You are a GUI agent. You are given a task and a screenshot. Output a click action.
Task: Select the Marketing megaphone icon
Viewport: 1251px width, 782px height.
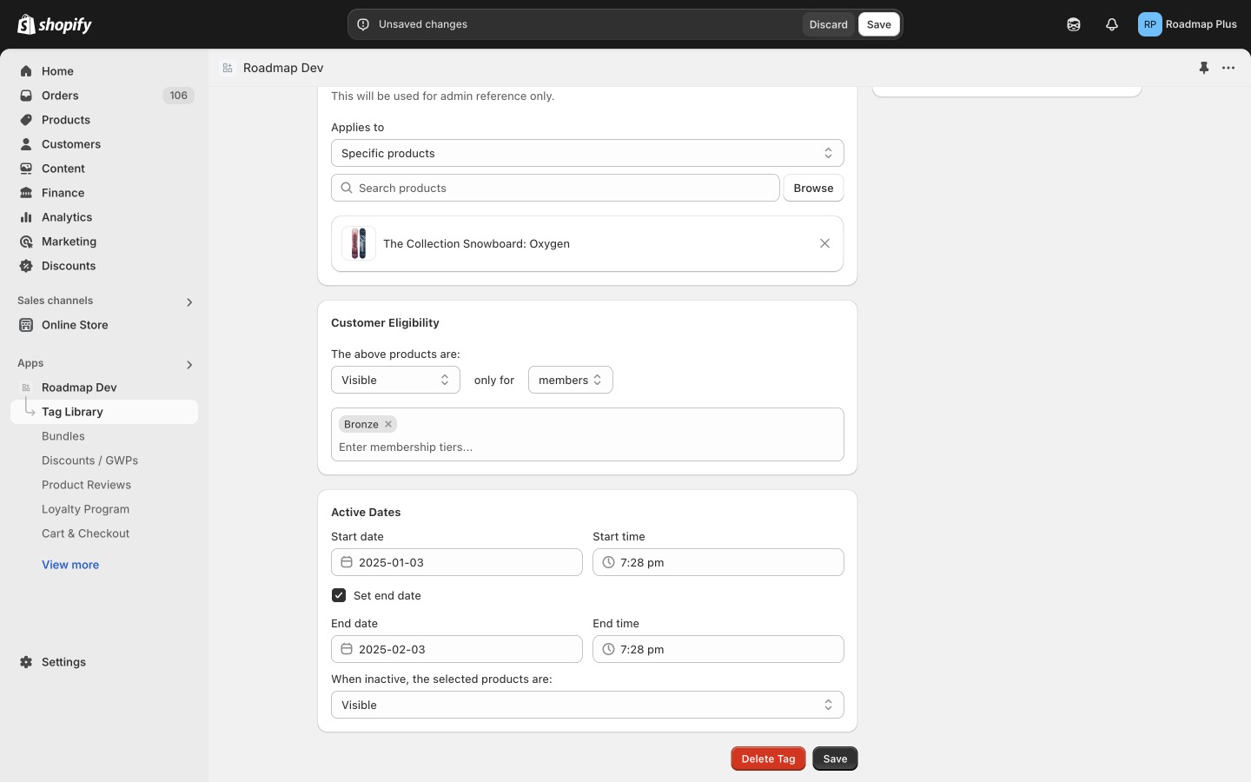25,242
